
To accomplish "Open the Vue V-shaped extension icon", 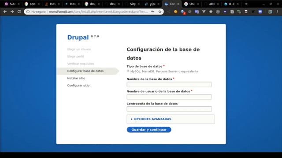I will click(x=204, y=12).
